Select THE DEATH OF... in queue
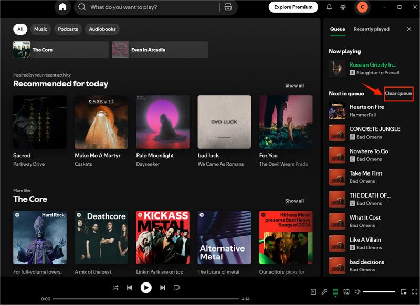 click(x=370, y=195)
